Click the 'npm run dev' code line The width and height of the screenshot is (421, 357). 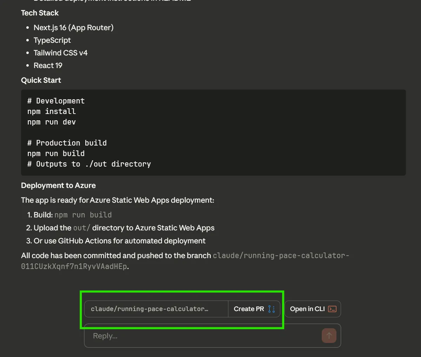click(52, 122)
